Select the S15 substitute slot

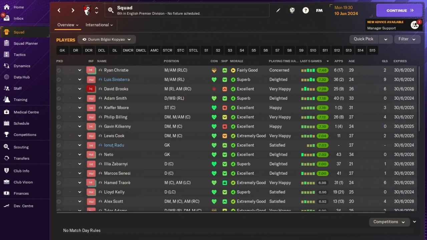(x=372, y=50)
